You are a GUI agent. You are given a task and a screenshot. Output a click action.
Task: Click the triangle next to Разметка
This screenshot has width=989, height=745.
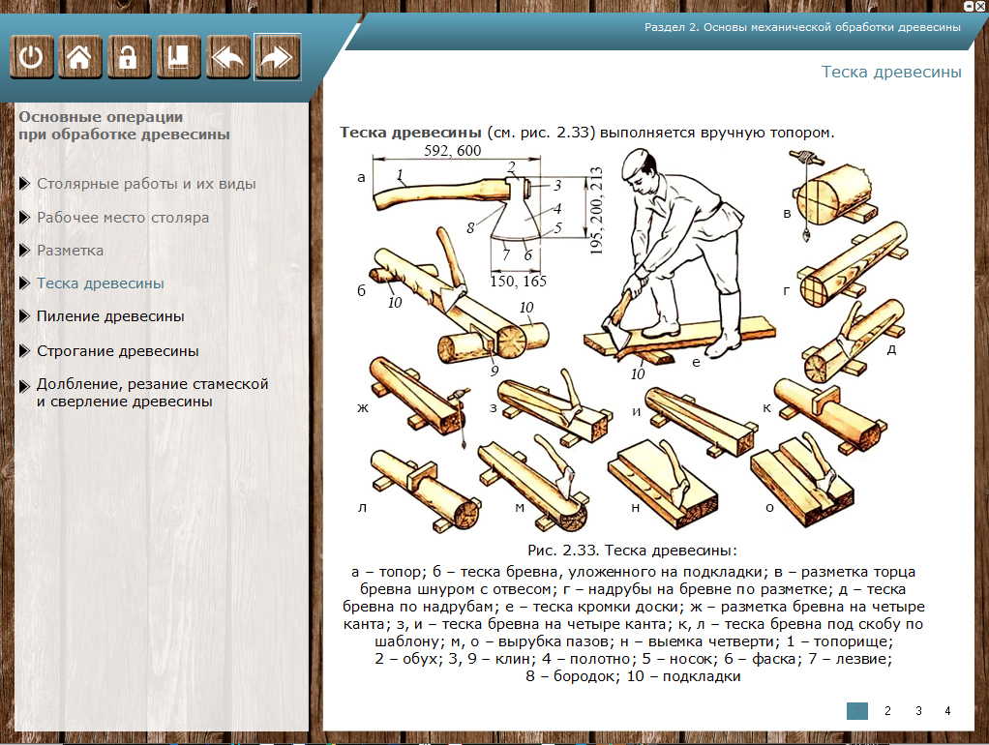point(24,251)
